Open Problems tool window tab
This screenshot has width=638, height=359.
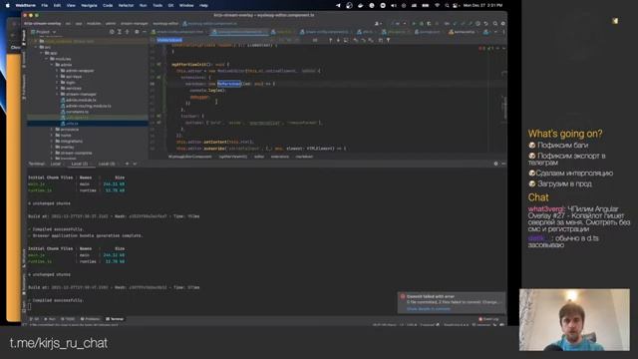tap(91, 319)
